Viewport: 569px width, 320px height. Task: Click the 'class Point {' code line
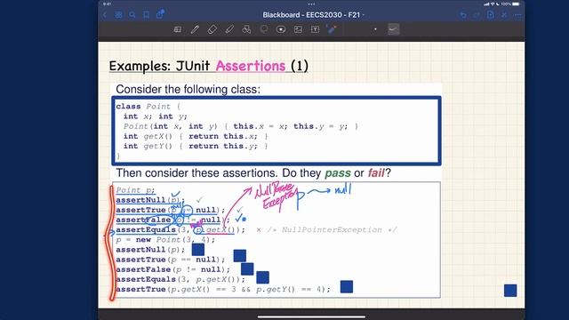pos(148,107)
